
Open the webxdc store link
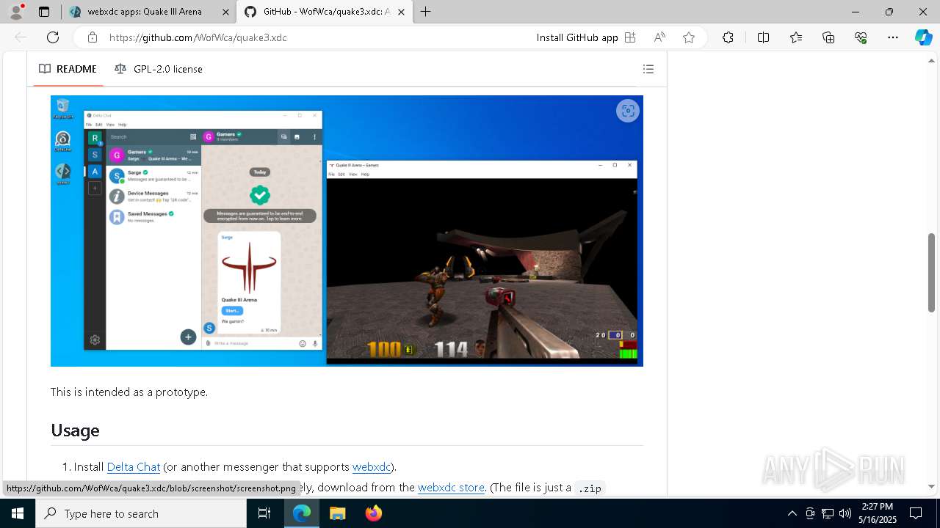pyautogui.click(x=451, y=487)
